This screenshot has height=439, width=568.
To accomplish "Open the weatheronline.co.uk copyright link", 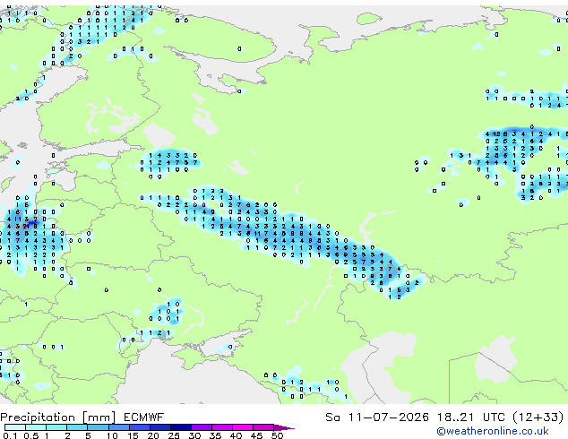I will tap(493, 431).
